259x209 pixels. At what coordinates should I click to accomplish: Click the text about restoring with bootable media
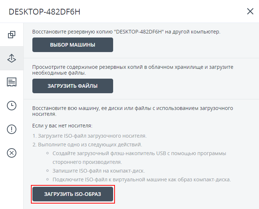[132, 111]
